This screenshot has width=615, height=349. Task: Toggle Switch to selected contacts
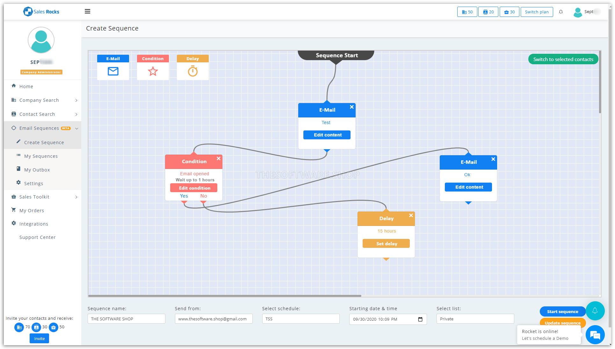click(x=563, y=59)
